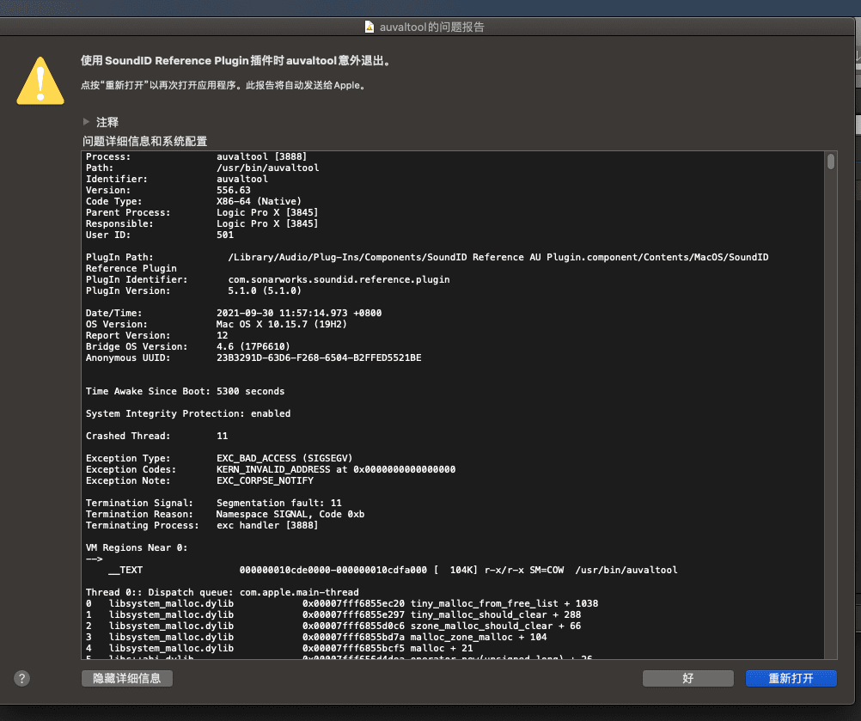861x721 pixels.
Task: Click the "__TEXT" region entry
Action: coord(125,570)
